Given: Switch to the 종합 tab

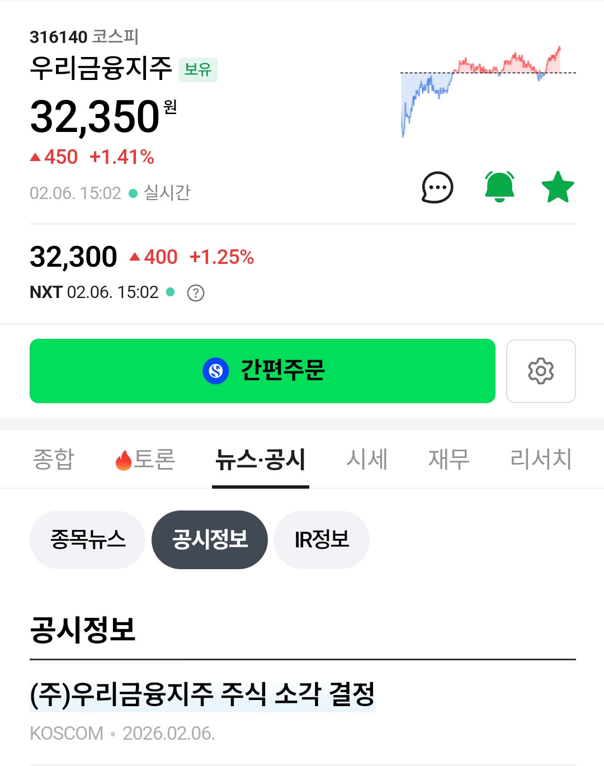Looking at the screenshot, I should [x=54, y=460].
